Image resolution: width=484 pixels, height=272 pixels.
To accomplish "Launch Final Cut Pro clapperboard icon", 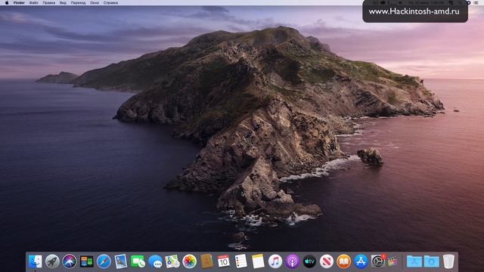I will (x=392, y=261).
